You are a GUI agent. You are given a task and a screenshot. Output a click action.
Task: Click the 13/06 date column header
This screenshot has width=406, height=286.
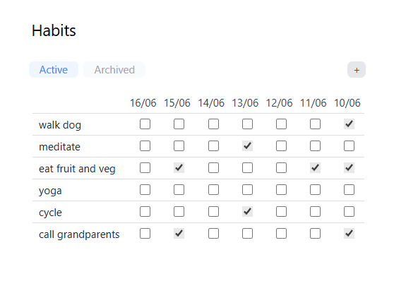(245, 103)
